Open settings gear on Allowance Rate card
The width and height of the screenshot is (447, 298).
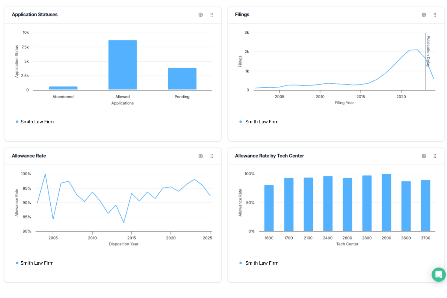(x=201, y=156)
